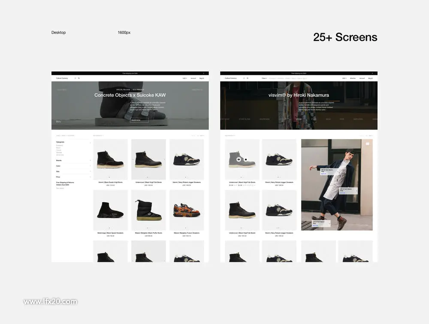Click the search icon in right screen header
The image size is (429, 324).
click(x=248, y=78)
